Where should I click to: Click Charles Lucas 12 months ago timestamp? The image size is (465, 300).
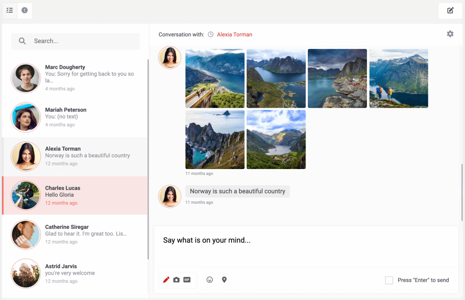(61, 203)
